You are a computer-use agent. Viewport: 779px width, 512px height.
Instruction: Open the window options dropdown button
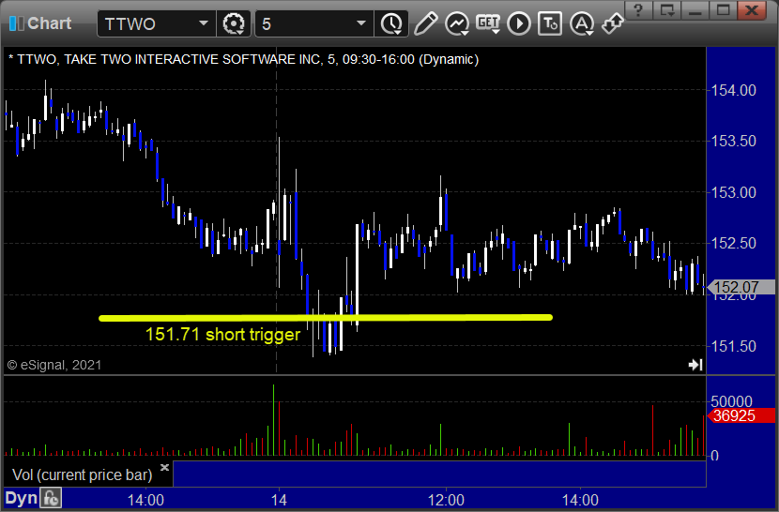(666, 10)
